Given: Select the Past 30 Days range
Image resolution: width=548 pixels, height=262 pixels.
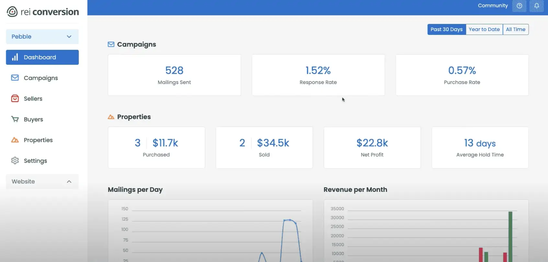Looking at the screenshot, I should pos(447,29).
